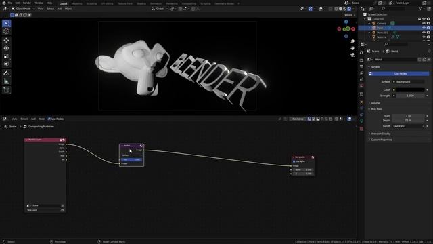Hide Suzanne via eye icon
This screenshot has width=433, height=244.
pyautogui.click(x=424, y=37)
